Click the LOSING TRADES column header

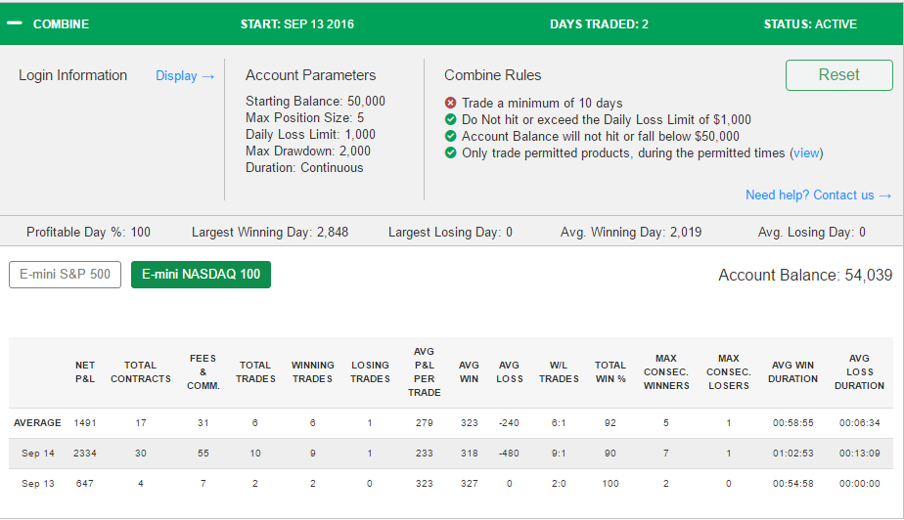pyautogui.click(x=370, y=372)
